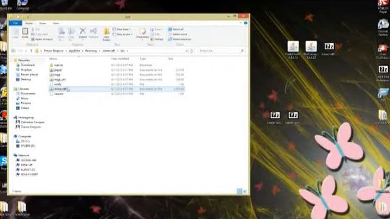The width and height of the screenshot is (390, 219).
Task: Open Network in navigation pane
Action: click(22, 155)
